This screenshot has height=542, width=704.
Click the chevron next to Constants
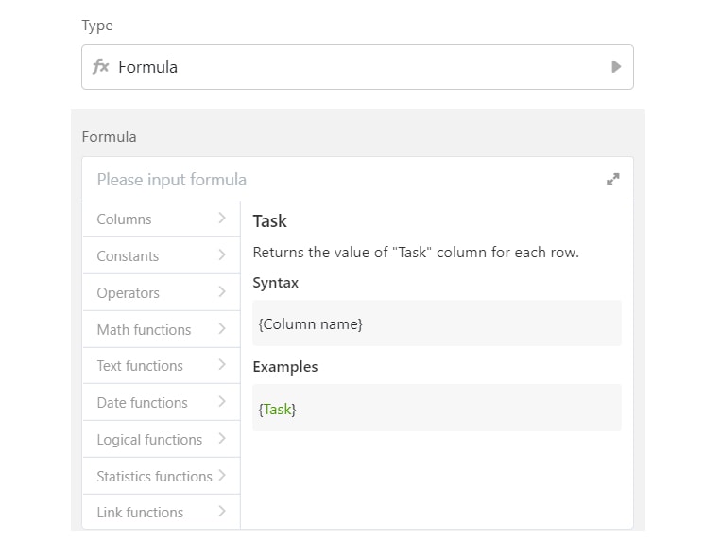click(222, 255)
